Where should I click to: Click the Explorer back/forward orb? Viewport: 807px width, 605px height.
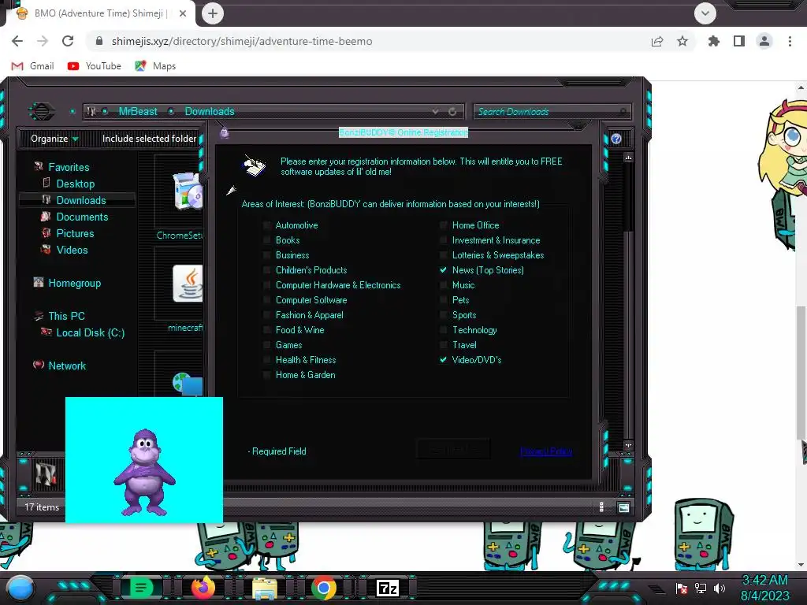pos(41,111)
